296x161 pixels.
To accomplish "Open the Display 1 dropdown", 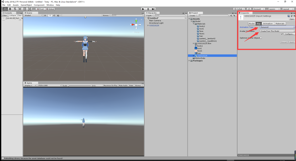I will coord(30,86).
